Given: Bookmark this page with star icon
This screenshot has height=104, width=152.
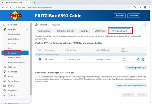Looking at the screenshot, I should coord(128,7).
